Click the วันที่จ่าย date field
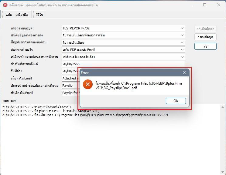 tap(70, 71)
